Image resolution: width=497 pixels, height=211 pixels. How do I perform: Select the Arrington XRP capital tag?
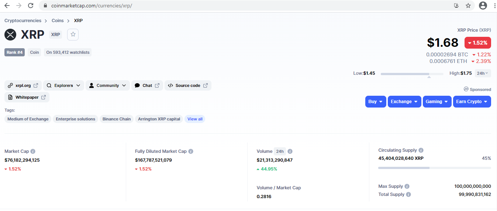(159, 119)
